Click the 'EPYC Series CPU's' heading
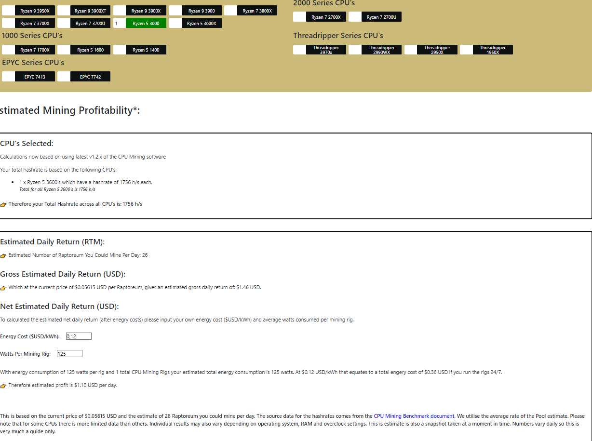This screenshot has width=592, height=441. point(33,63)
